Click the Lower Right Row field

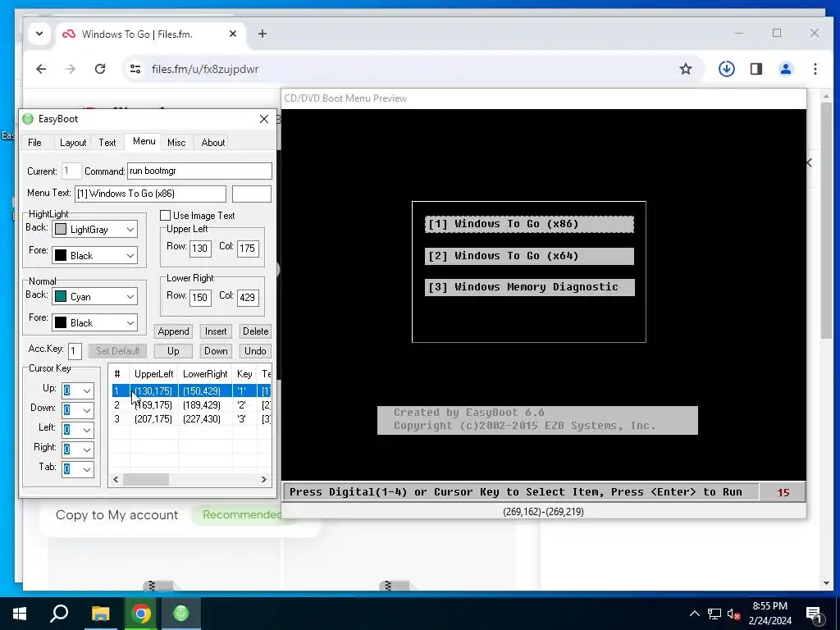click(x=200, y=297)
